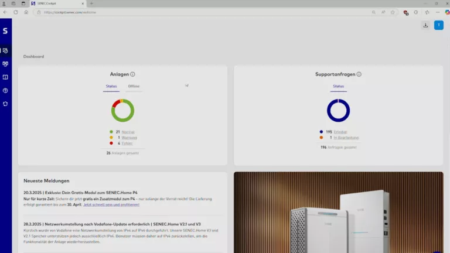Click the Anlagen status donut chart
Viewport: 450px width, 253px height.
tap(122, 111)
